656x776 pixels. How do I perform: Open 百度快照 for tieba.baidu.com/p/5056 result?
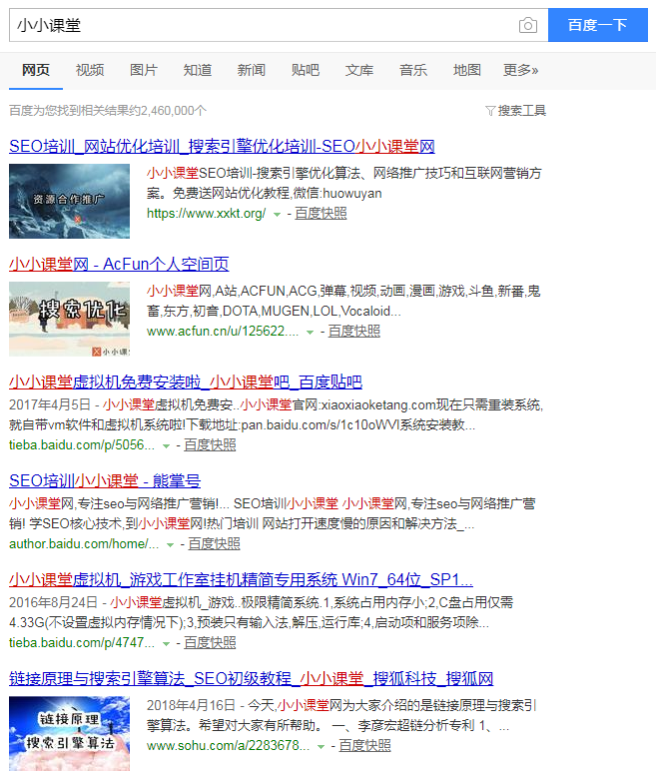click(210, 444)
